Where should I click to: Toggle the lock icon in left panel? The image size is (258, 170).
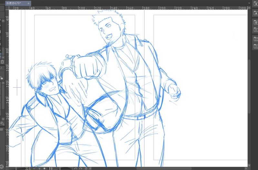tap(2, 78)
